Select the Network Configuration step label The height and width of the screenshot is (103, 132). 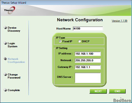coord(16,60)
